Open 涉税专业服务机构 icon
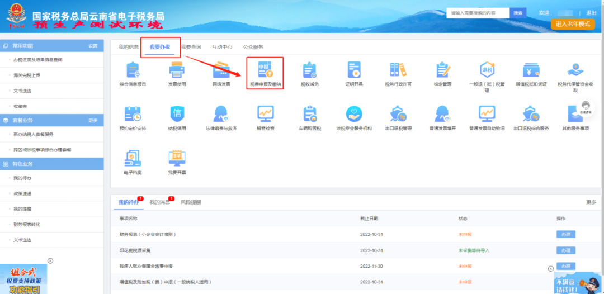604x294 pixels. click(354, 114)
